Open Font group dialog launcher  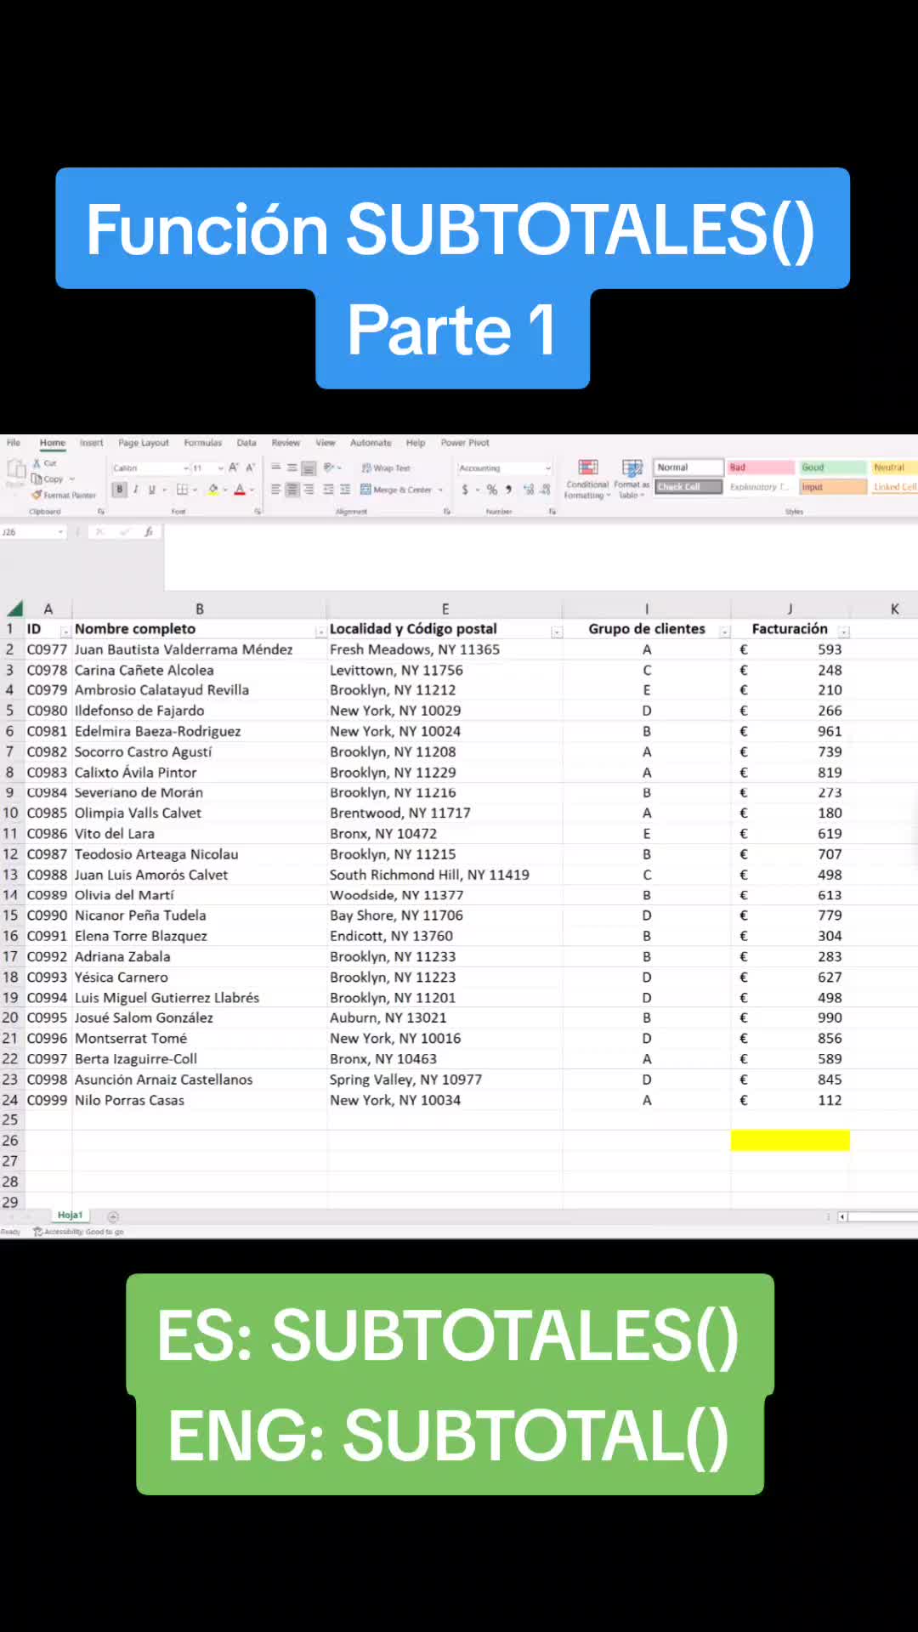coord(258,512)
